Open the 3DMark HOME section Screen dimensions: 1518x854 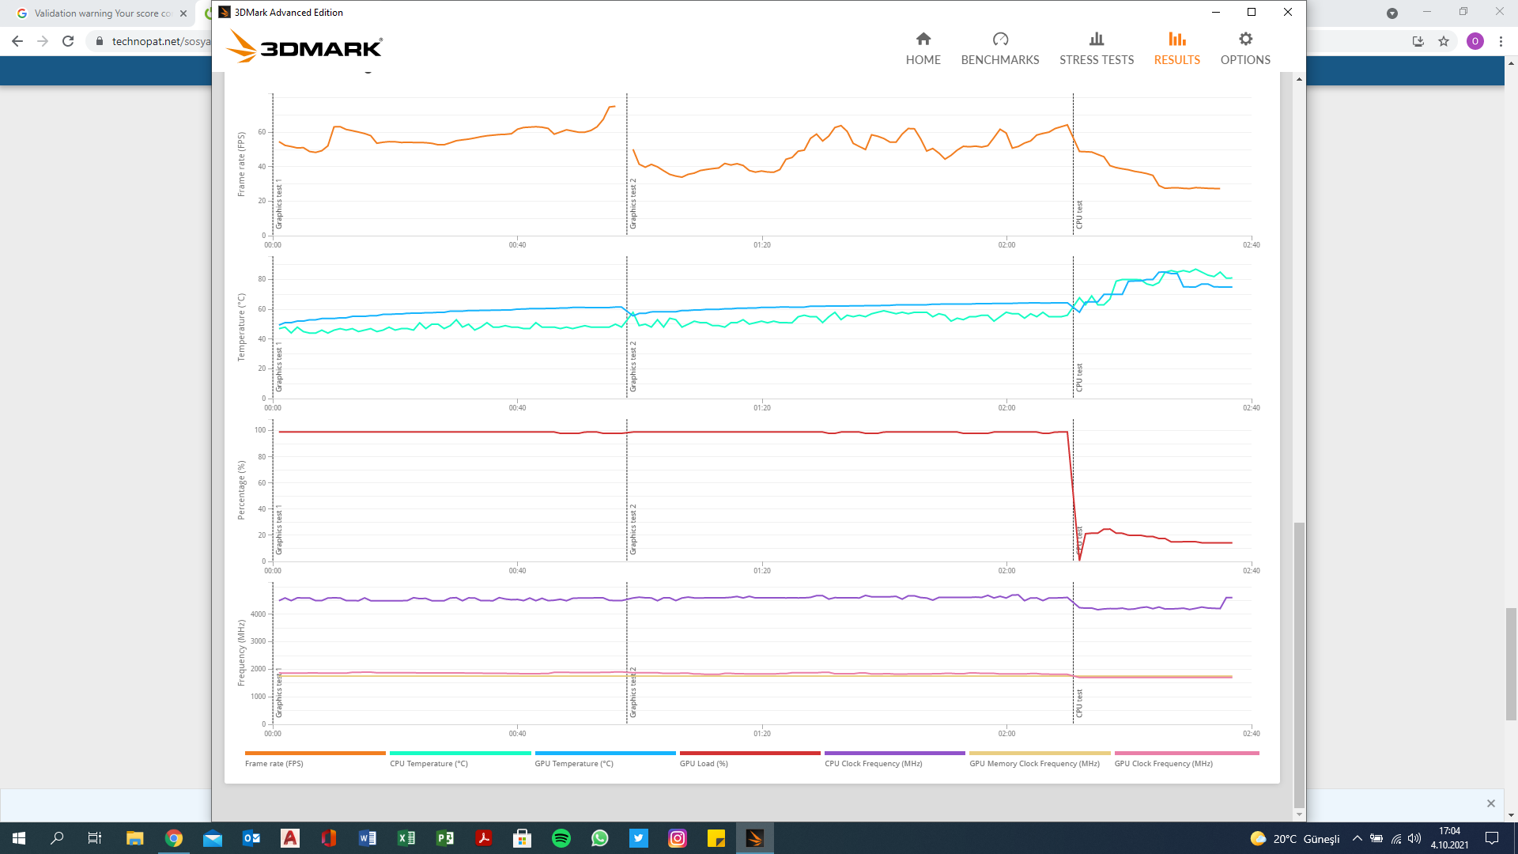click(923, 48)
